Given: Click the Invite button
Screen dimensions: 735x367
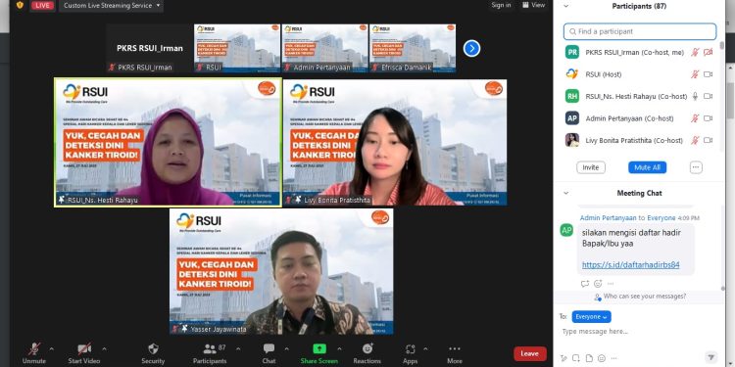Looking at the screenshot, I should pyautogui.click(x=591, y=167).
